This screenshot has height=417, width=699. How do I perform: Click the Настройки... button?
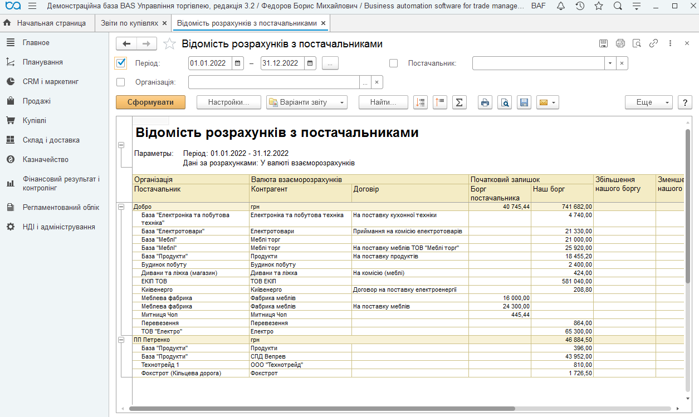pyautogui.click(x=229, y=102)
